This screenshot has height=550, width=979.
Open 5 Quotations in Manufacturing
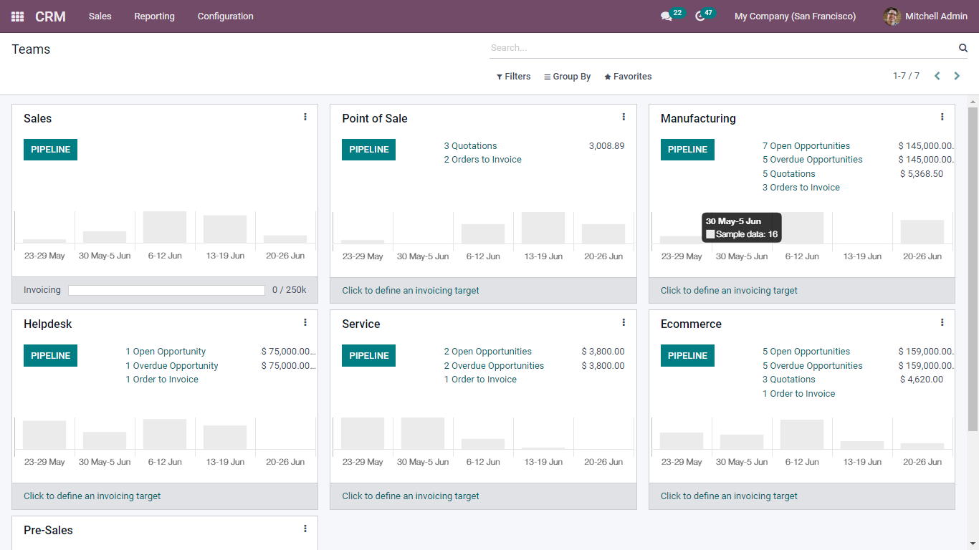pyautogui.click(x=789, y=174)
